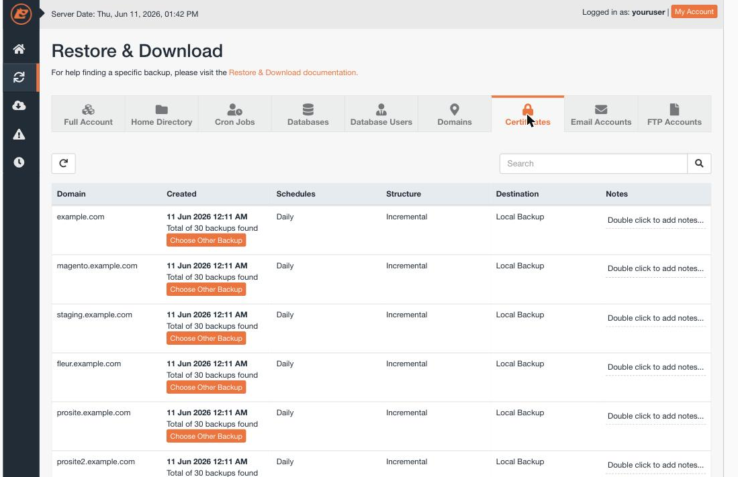Focus the Search input field
The image size is (738, 477).
click(x=594, y=163)
